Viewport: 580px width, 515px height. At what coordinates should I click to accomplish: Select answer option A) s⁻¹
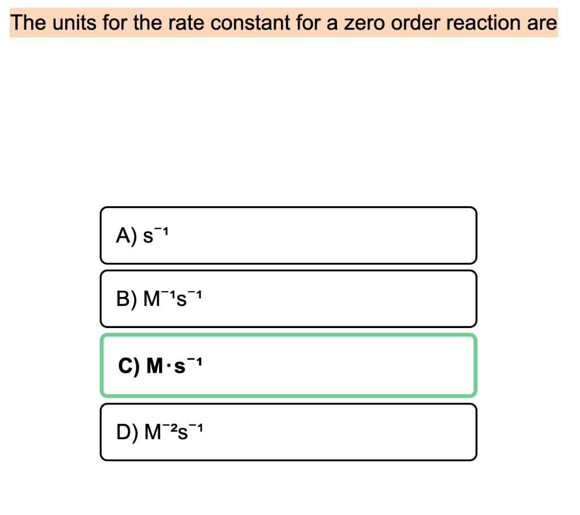(x=288, y=235)
